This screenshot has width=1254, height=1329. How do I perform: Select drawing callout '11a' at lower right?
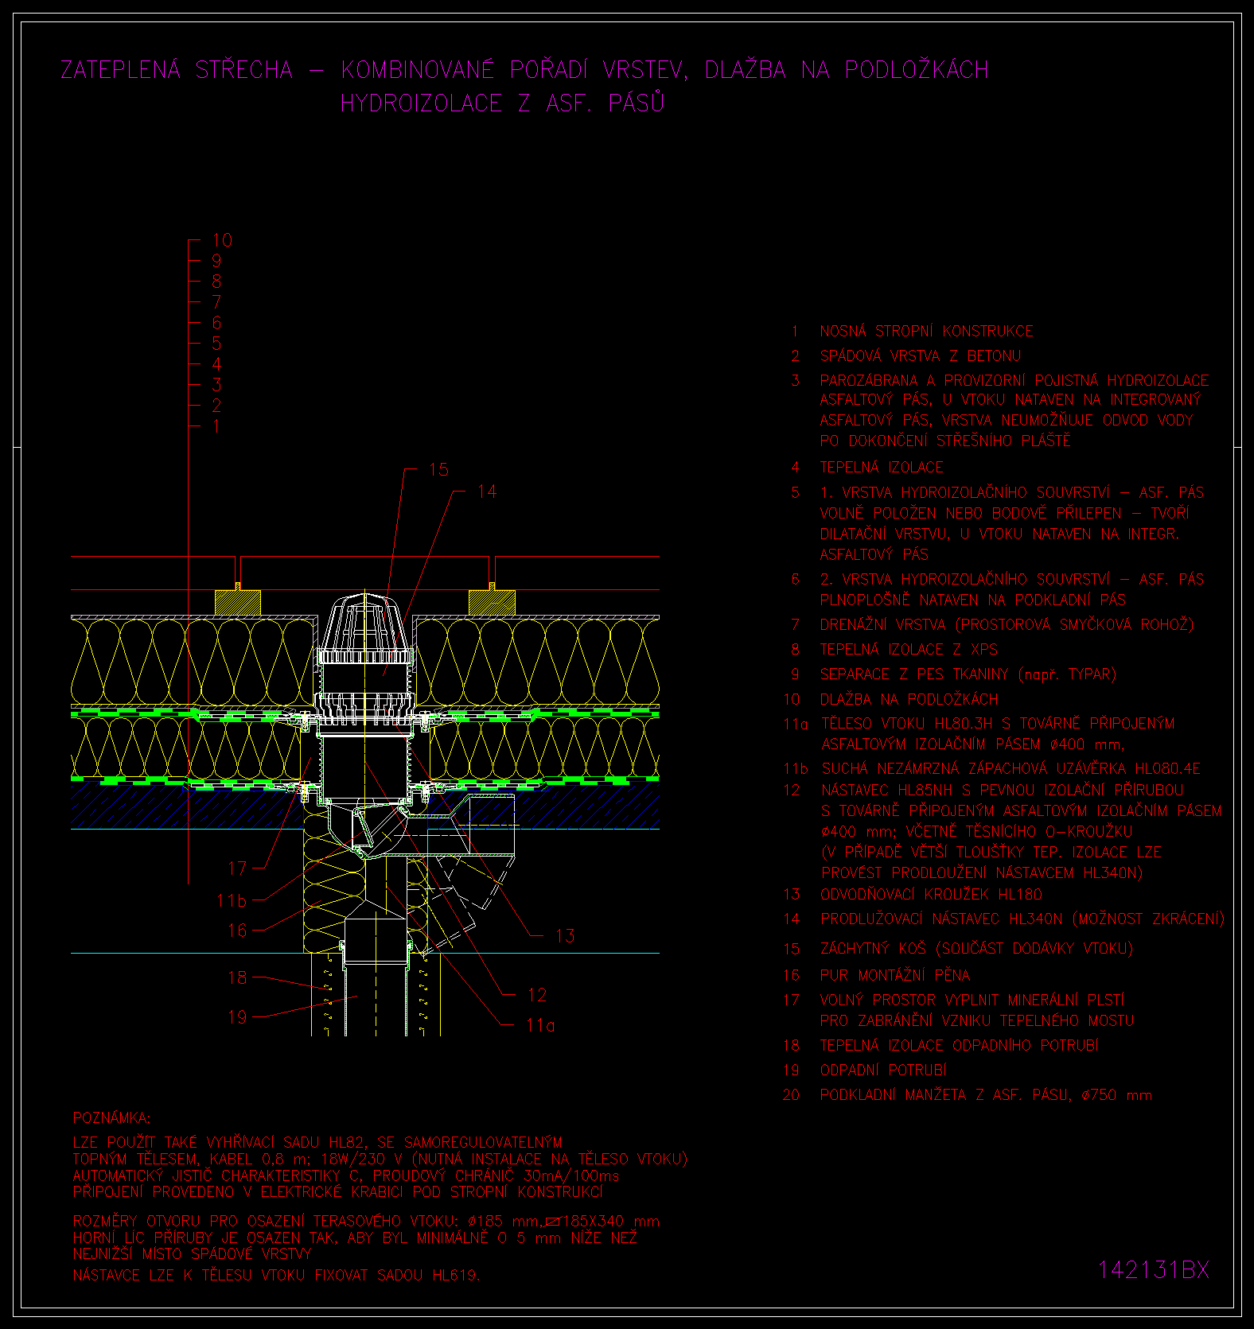[540, 1025]
